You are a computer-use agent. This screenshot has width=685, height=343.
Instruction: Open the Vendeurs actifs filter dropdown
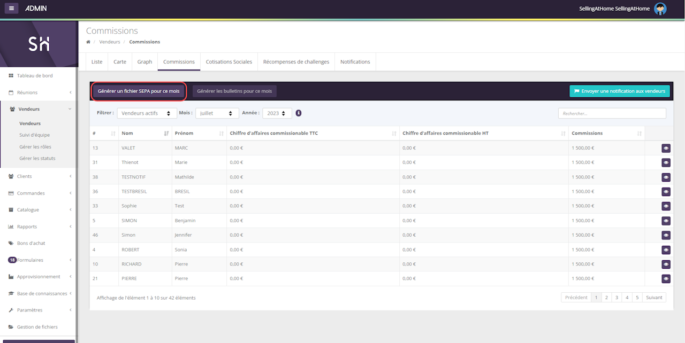147,113
